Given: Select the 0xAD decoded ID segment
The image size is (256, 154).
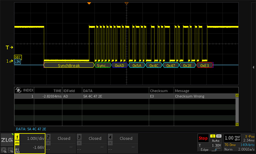Looking at the screenshot, I should (x=119, y=65).
